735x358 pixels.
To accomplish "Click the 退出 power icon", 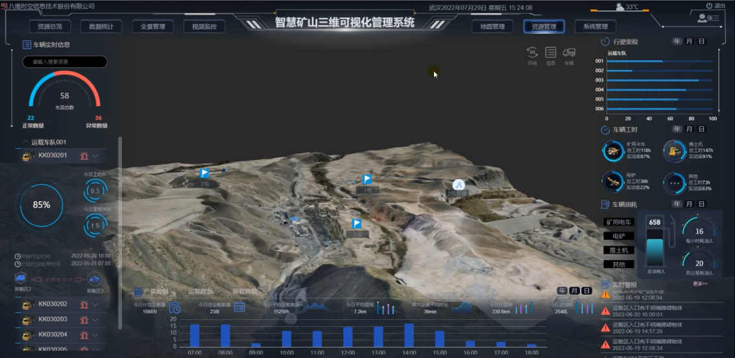I will (x=709, y=6).
